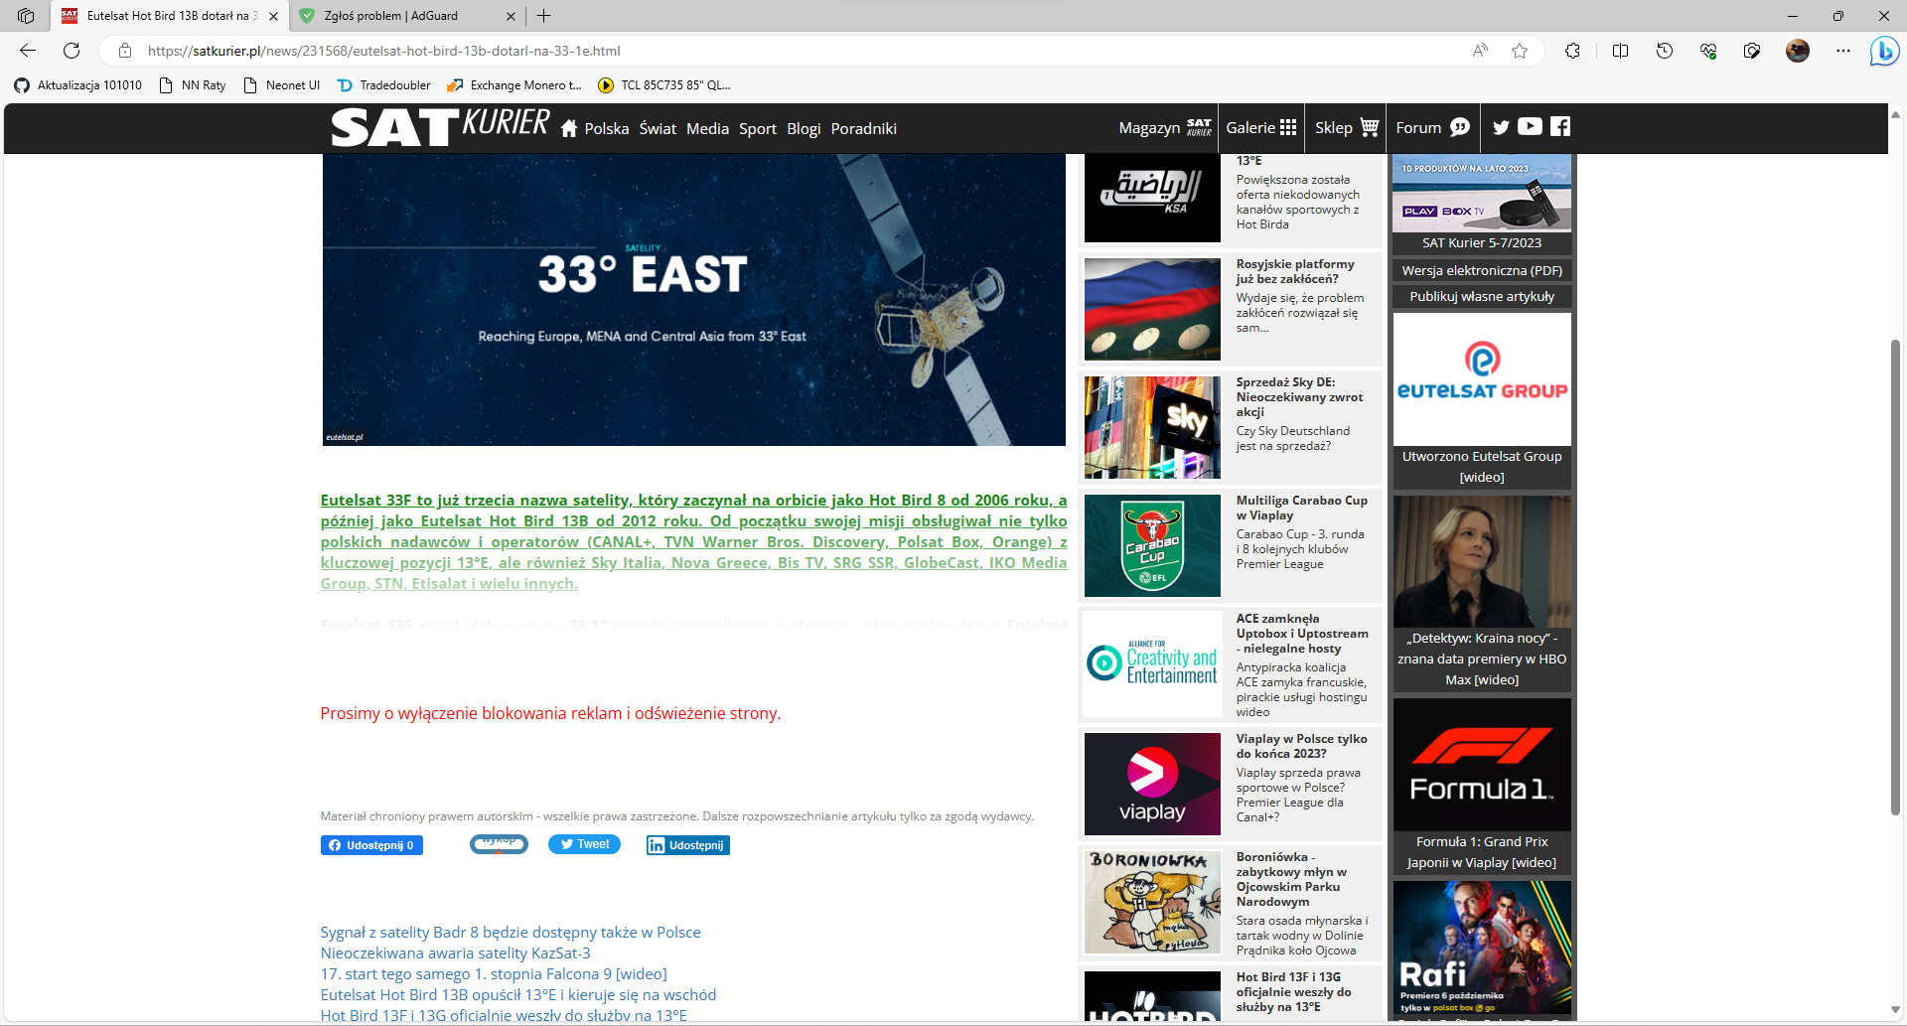
Task: Click the home icon beside Polska
Action: [569, 129]
